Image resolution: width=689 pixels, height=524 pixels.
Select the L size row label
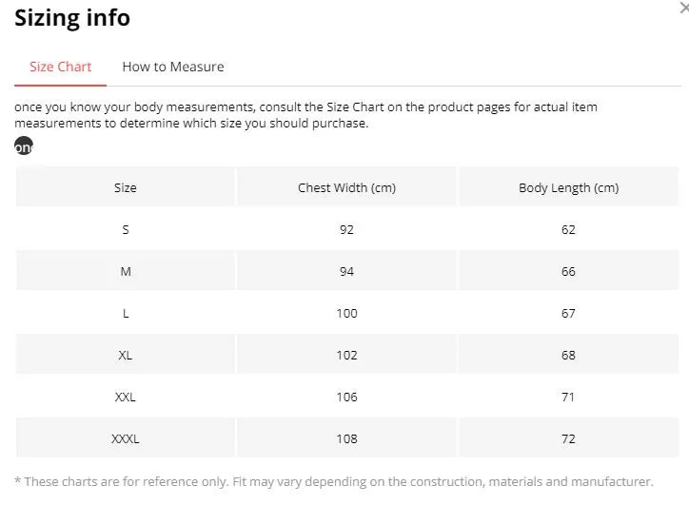click(x=126, y=313)
